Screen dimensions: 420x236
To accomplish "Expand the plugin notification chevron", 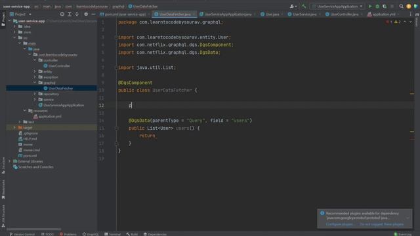I will (408, 218).
